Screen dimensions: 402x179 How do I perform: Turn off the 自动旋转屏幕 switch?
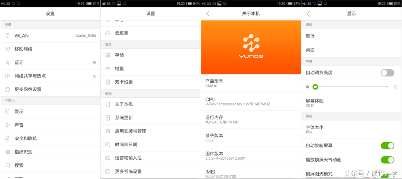(387, 146)
